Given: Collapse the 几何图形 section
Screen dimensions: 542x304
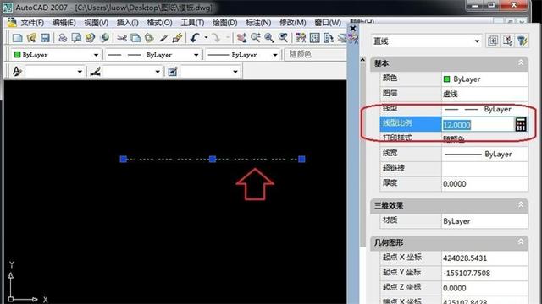Looking at the screenshot, I should point(521,242).
